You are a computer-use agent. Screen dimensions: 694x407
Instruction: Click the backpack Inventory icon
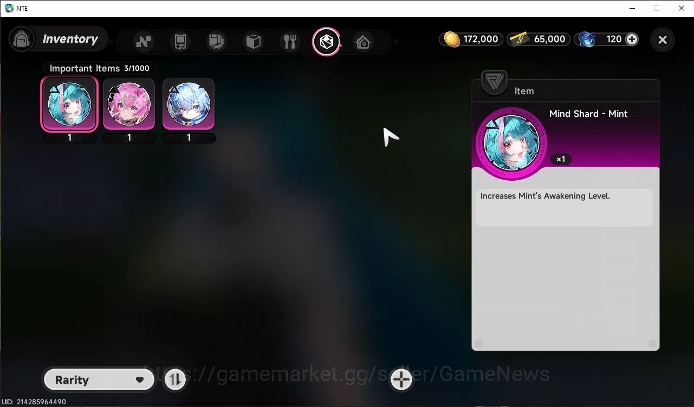(x=22, y=40)
